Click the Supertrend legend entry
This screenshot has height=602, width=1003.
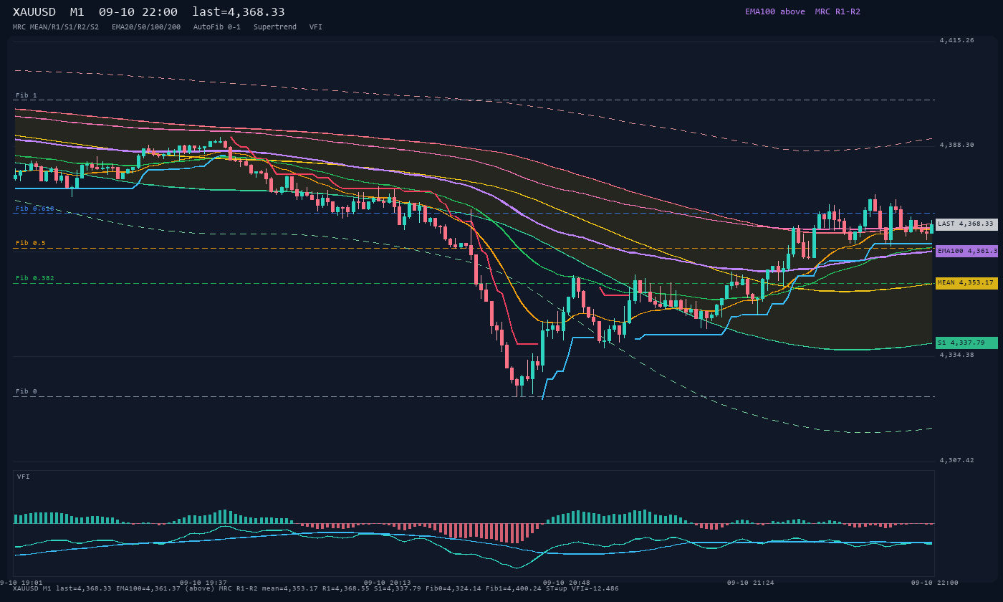[x=275, y=27]
